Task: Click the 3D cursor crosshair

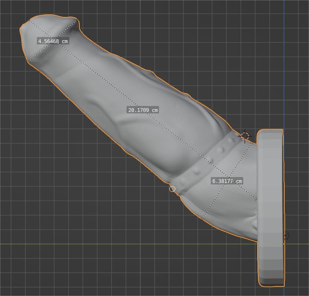Action: (245, 137)
